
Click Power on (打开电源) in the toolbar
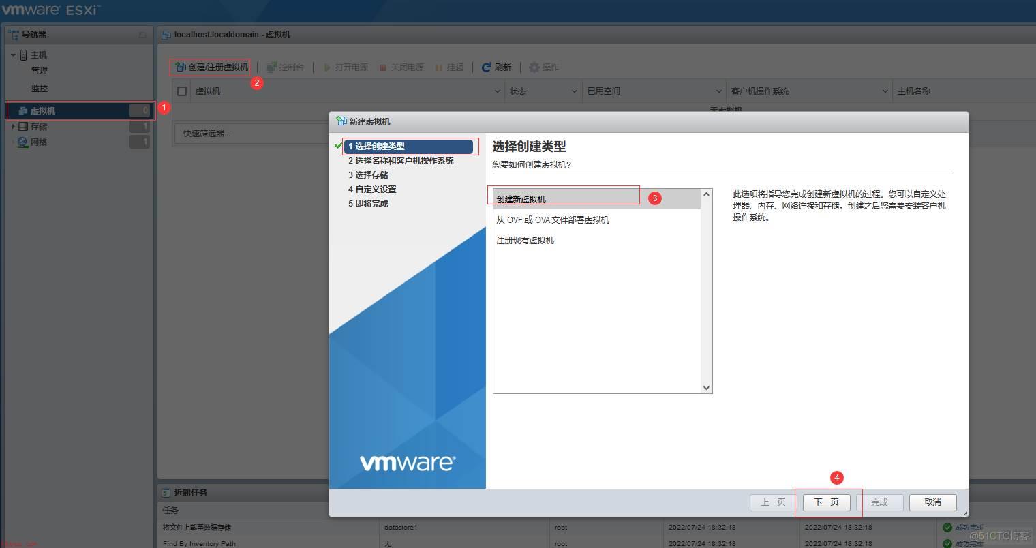tap(345, 67)
